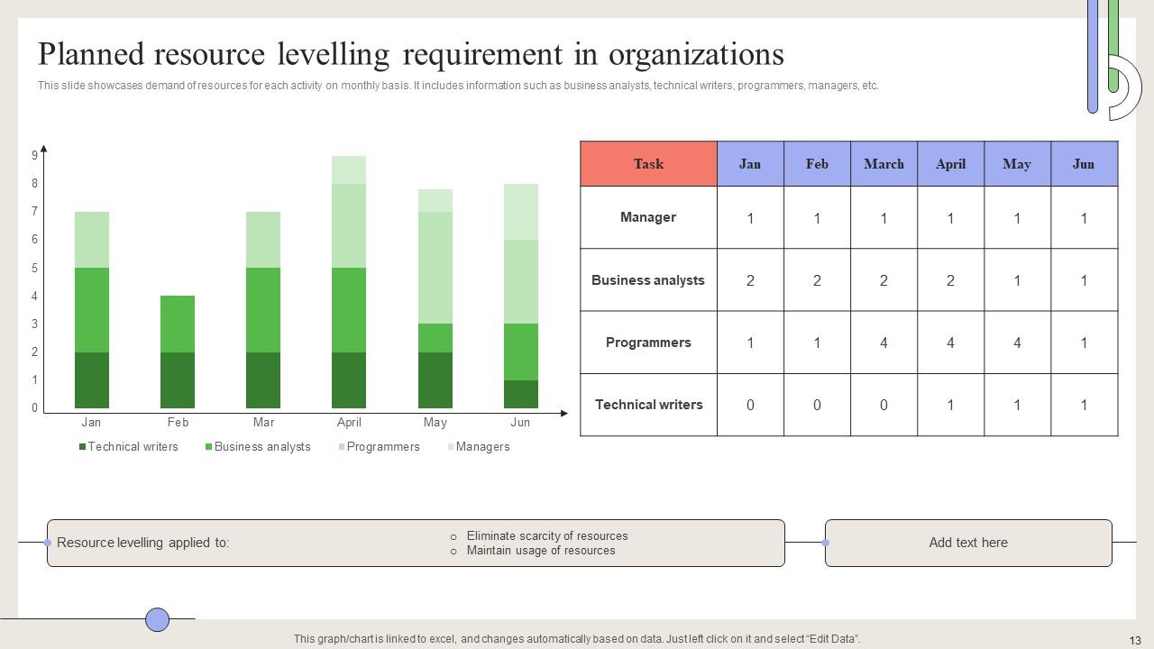Viewport: 1154px width, 649px height.
Task: Select the April stacked bar in the chart
Action: tap(349, 279)
